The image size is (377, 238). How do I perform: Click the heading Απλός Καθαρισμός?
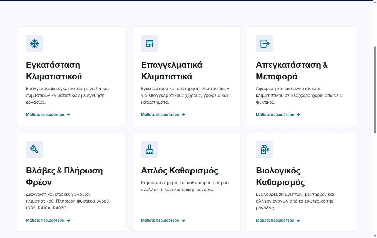(x=179, y=171)
